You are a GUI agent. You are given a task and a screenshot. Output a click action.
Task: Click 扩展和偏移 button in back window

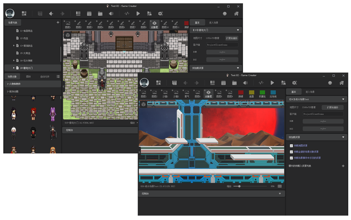click(232, 38)
